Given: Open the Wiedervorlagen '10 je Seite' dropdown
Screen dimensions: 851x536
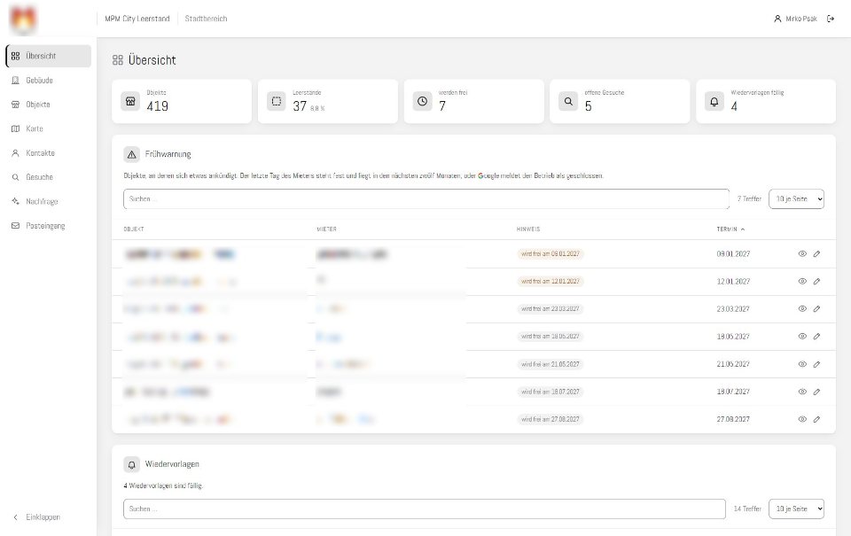Looking at the screenshot, I should 796,509.
